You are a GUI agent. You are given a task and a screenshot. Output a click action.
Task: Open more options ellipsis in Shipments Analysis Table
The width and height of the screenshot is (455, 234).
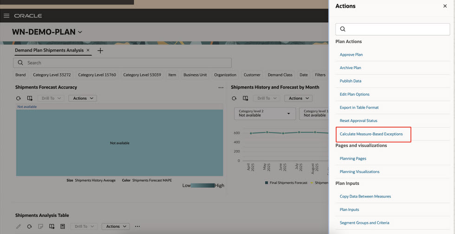137,227
